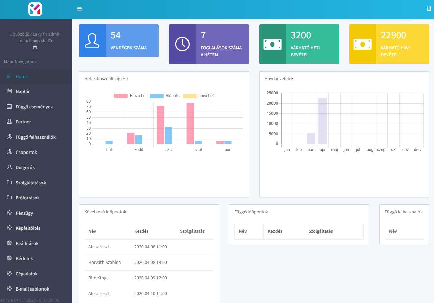The height and width of the screenshot is (303, 434).
Task: Click the gear icon next to Képfeltöltés
Action: [x=9, y=228]
